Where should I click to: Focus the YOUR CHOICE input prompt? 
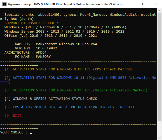[31, 133]
